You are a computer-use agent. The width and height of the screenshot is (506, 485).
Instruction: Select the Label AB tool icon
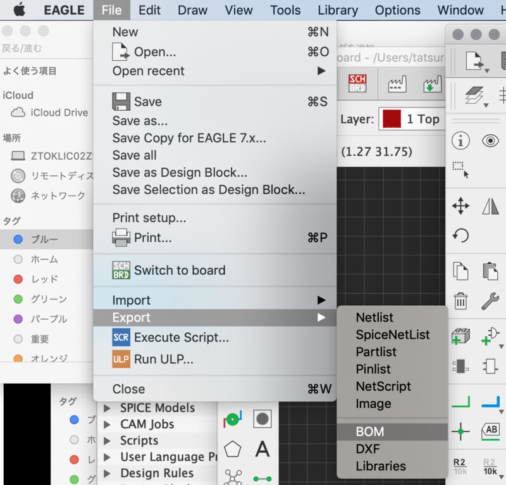tap(490, 431)
